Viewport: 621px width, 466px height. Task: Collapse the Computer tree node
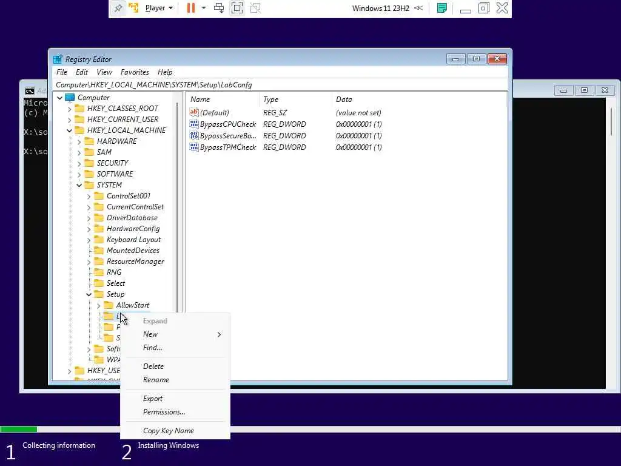point(60,98)
